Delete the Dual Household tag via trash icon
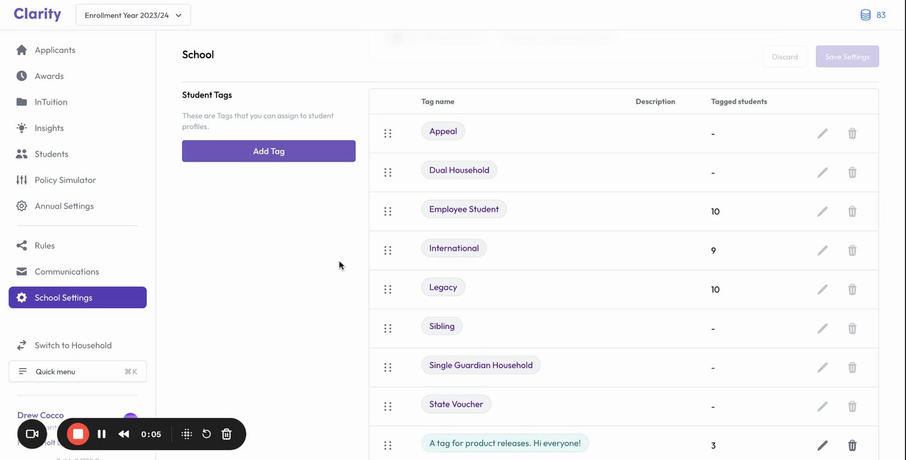The image size is (906, 460). pos(852,172)
